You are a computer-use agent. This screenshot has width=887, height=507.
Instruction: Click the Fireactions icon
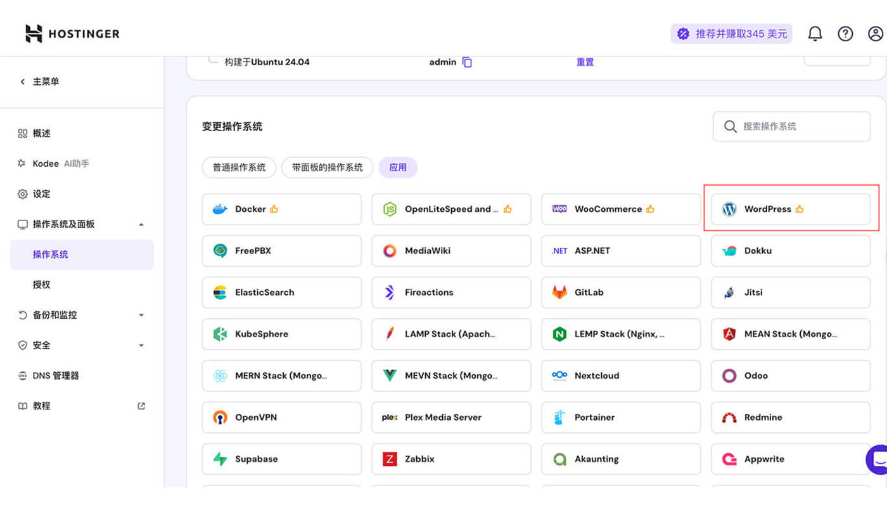[x=390, y=293]
